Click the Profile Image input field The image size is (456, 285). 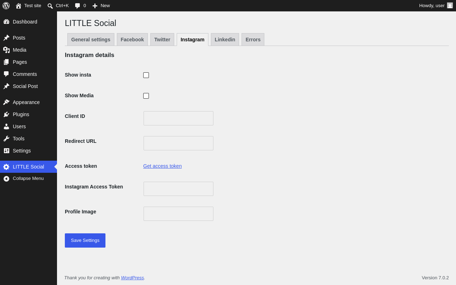178,214
